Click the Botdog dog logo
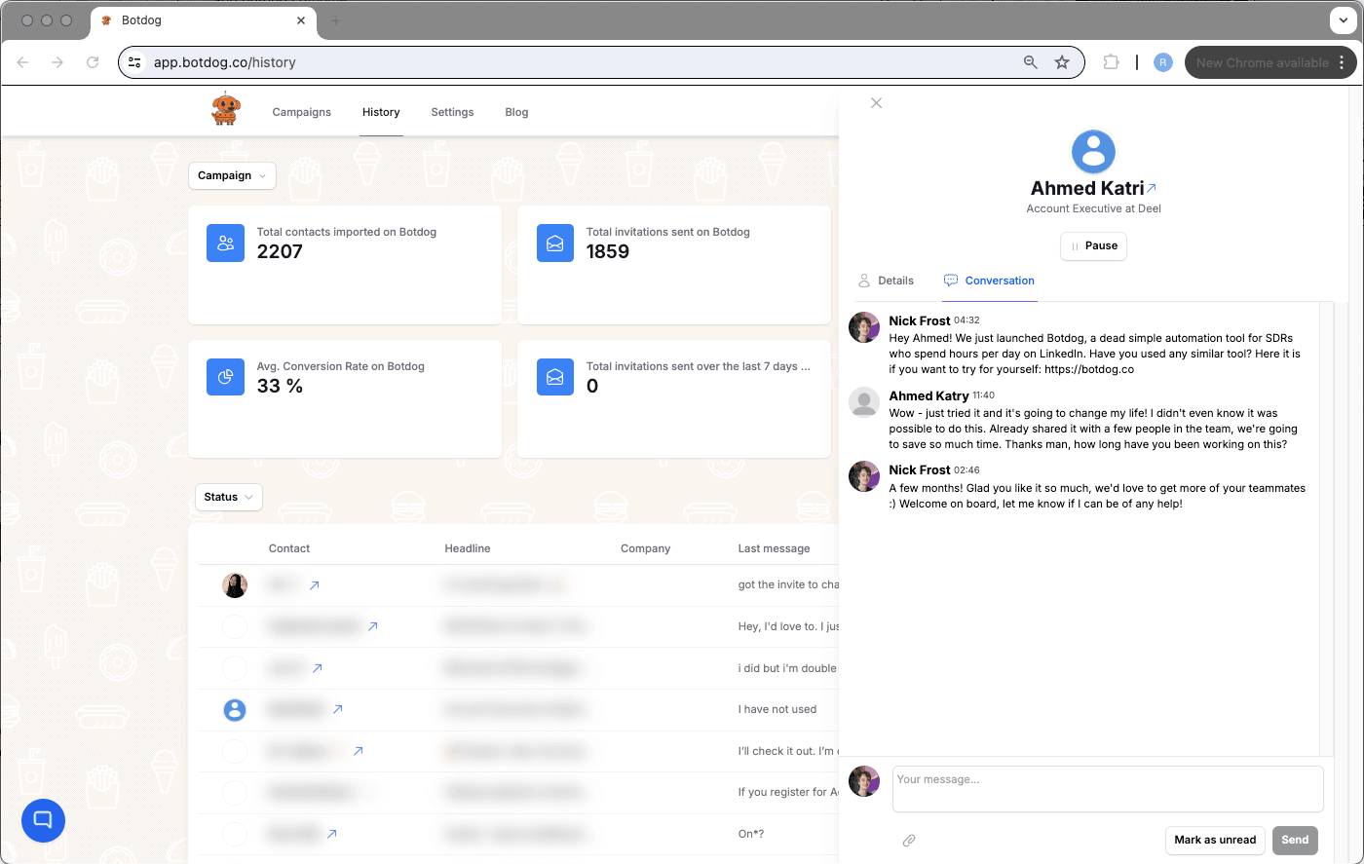This screenshot has width=1364, height=864. [225, 109]
